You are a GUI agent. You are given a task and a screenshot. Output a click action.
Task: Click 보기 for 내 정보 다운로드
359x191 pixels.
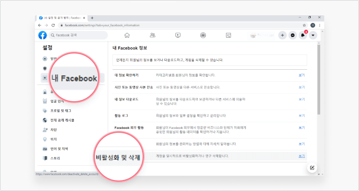[302, 99]
